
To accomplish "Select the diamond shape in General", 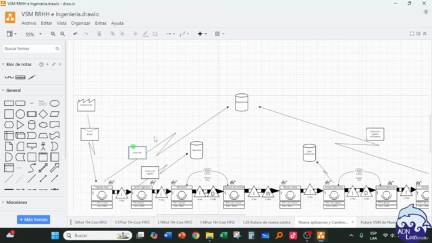I will [x=43, y=114].
